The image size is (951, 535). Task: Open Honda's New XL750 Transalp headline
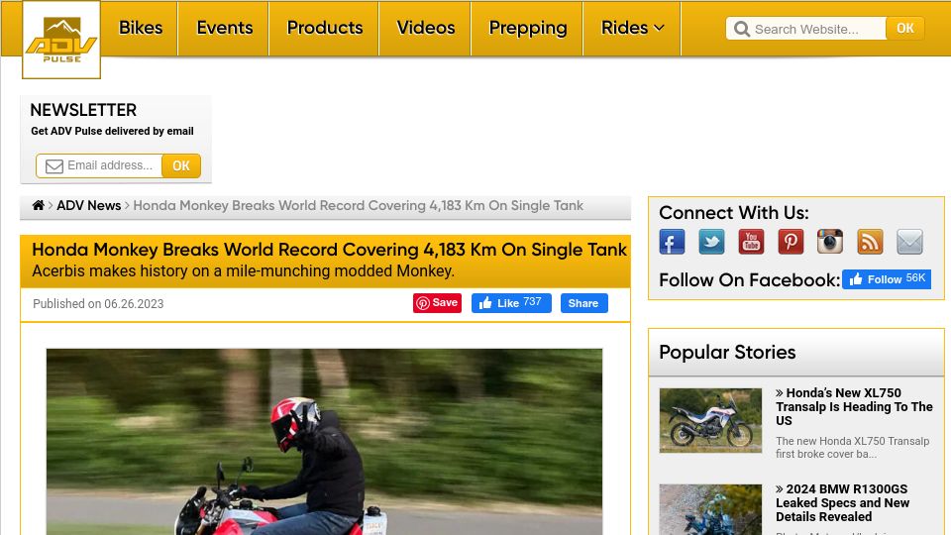(x=854, y=406)
